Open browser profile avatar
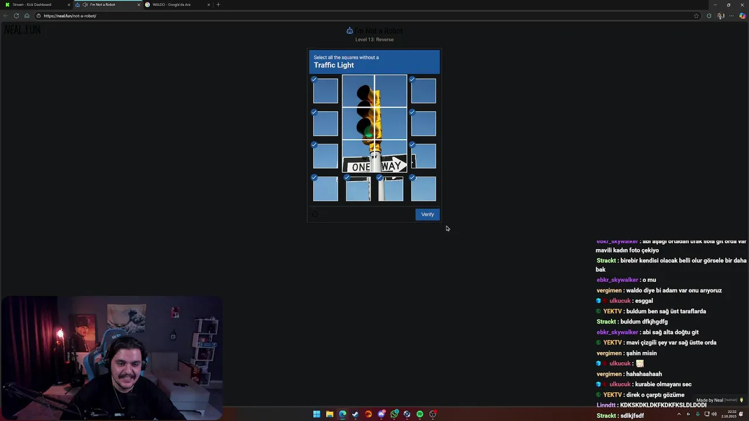The image size is (749, 421). [721, 16]
